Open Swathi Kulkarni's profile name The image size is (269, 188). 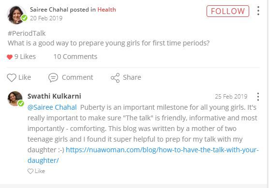[x=54, y=96]
